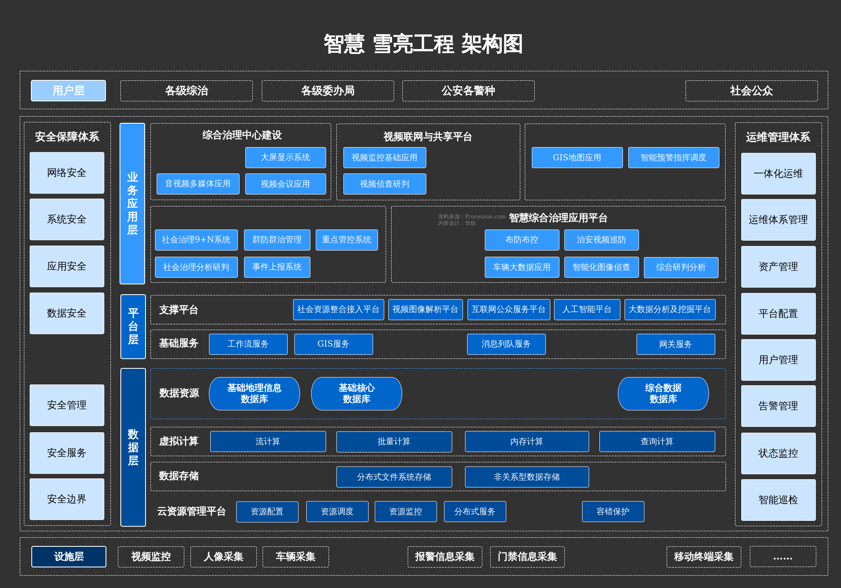Screen dimensions: 841x588
Task: Select the 大屏显示系统 block
Action: (285, 157)
